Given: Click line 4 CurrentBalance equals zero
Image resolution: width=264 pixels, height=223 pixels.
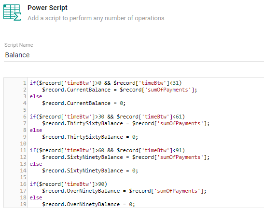Looking at the screenshot, I should point(83,103).
